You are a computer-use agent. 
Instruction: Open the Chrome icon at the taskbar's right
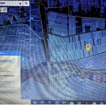102,103
